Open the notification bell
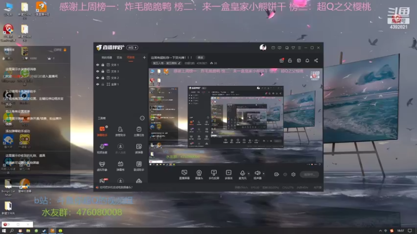Image resolution: width=417 pixels, height=234 pixels. click(x=307, y=60)
